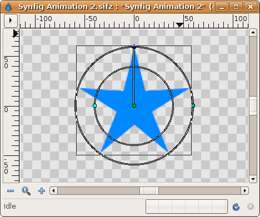Click the top ruler at 50 mark

click(188, 19)
